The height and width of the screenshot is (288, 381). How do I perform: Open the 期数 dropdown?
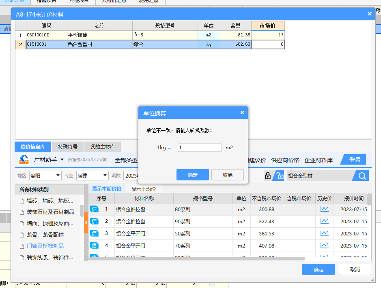click(x=131, y=176)
